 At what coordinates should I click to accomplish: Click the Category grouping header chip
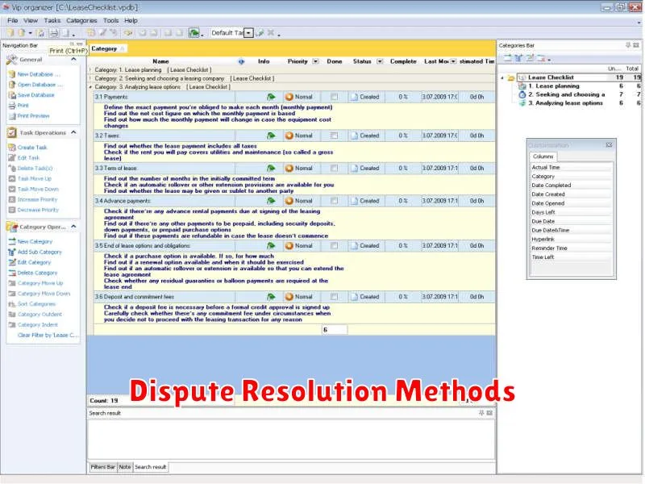pyautogui.click(x=108, y=48)
